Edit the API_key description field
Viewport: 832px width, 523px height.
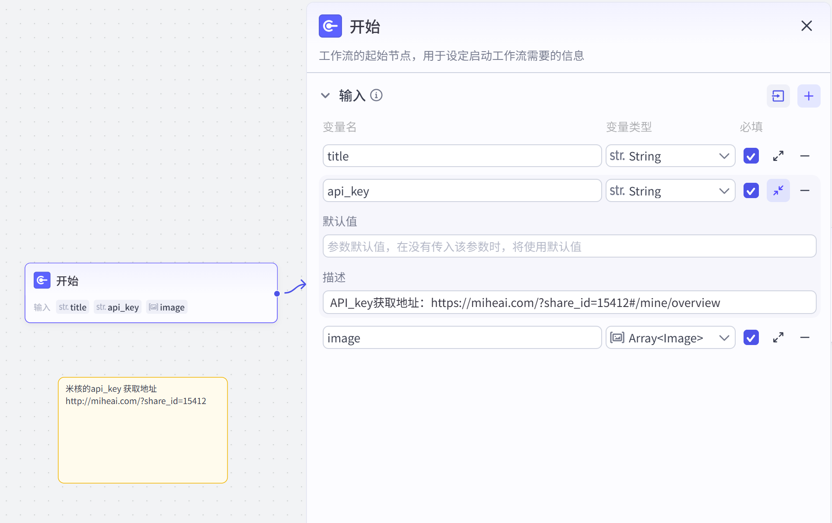point(569,302)
